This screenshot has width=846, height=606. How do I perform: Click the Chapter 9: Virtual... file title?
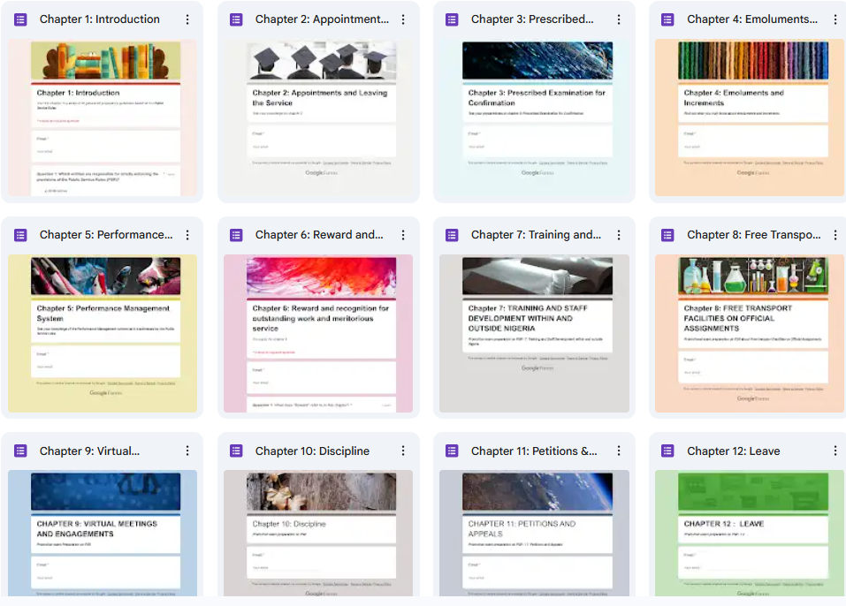89,451
